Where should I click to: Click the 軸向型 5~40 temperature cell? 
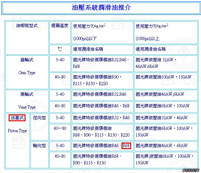[60, 146]
